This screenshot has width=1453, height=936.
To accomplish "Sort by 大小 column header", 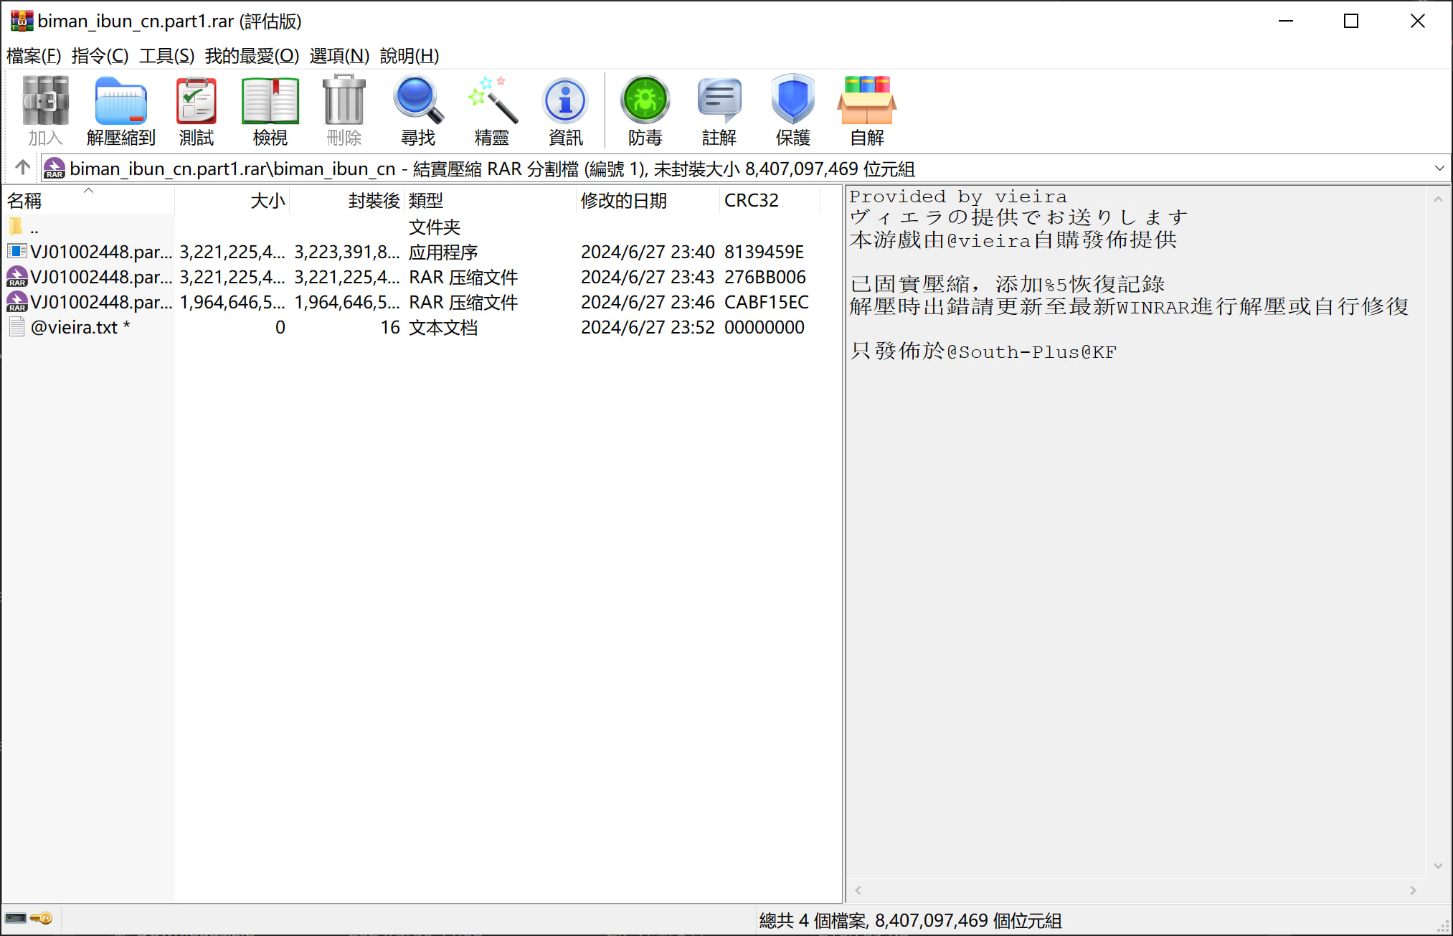I will tap(232, 200).
